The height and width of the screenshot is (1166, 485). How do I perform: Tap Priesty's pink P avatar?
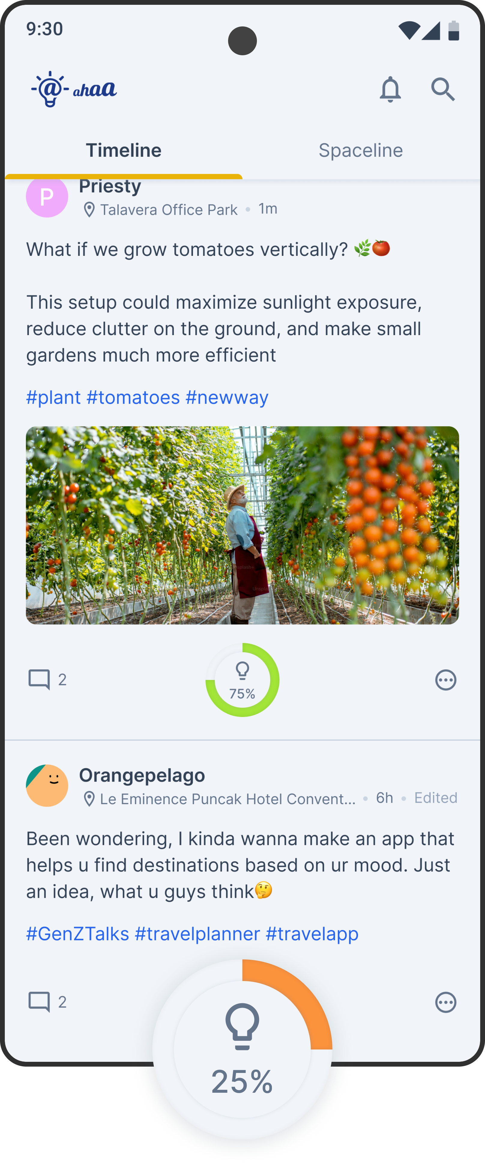47,197
